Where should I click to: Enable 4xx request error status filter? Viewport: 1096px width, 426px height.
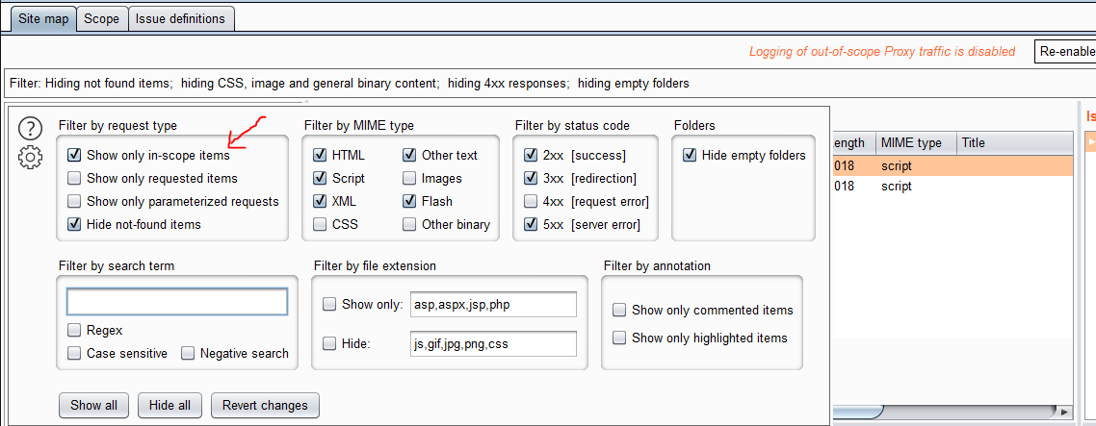[x=531, y=201]
